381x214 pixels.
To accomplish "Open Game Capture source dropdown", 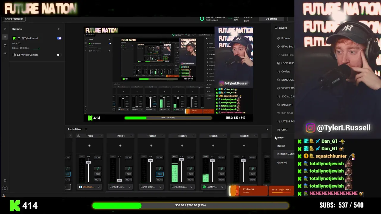I will tap(151, 187).
